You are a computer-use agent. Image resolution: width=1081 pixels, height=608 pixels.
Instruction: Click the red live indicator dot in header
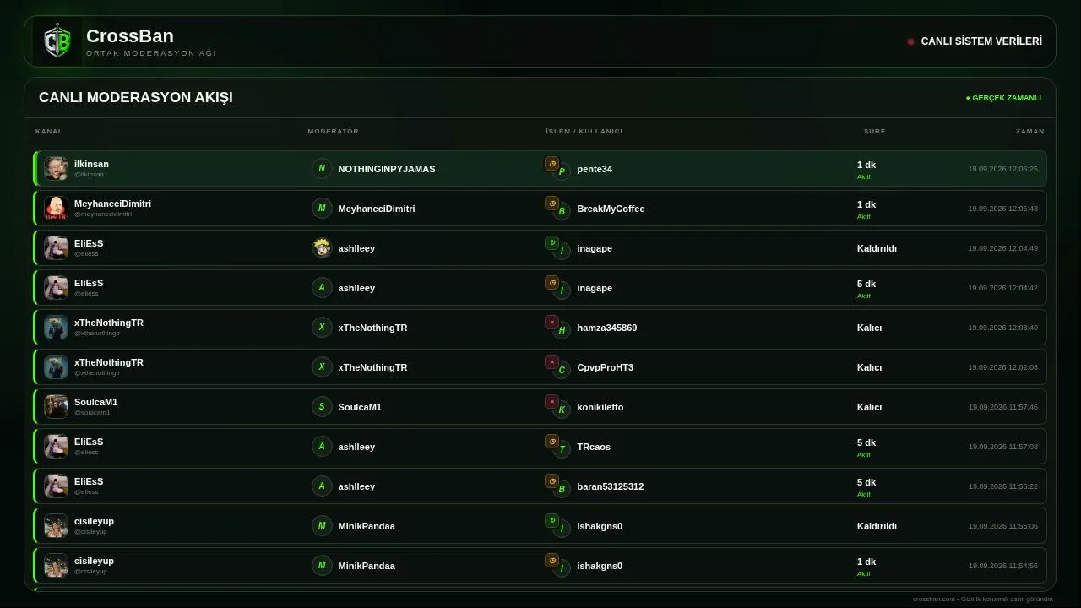pos(910,41)
